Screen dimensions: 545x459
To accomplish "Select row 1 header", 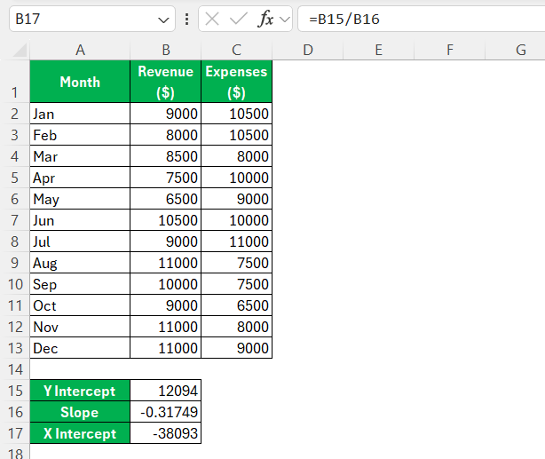I will (14, 82).
